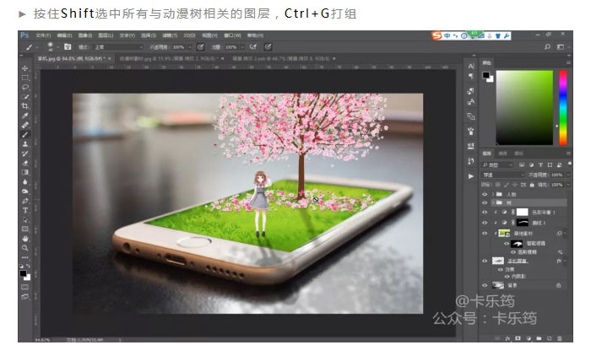The image size is (591, 345).
Task: Open the 图层(L) menu
Action: (106, 35)
